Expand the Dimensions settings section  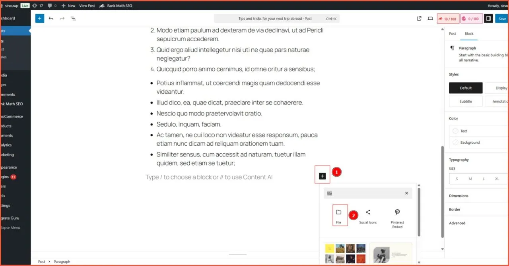[459, 195]
